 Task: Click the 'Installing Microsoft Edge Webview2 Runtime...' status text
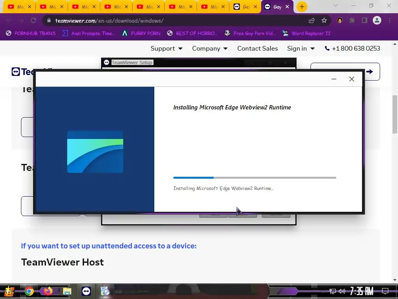[x=223, y=188]
